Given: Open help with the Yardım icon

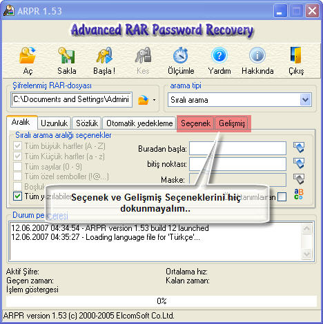Looking at the screenshot, I should [x=219, y=56].
